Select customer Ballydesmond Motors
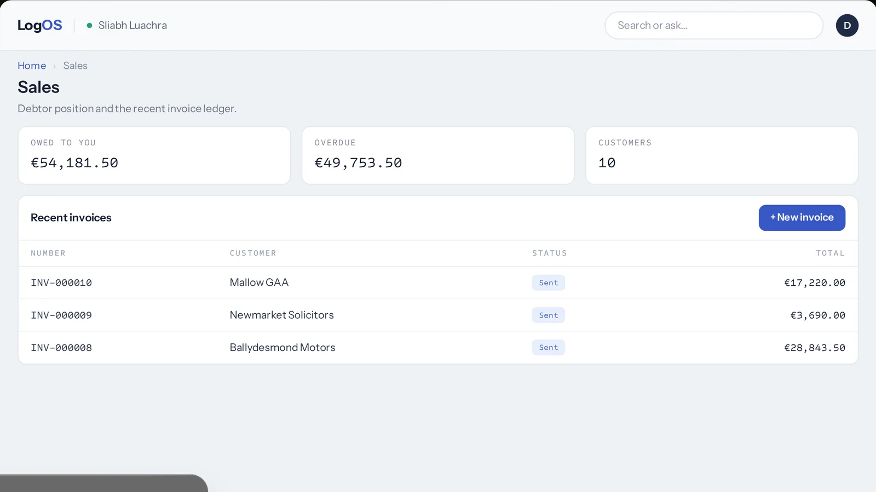The image size is (876, 492). point(283,348)
